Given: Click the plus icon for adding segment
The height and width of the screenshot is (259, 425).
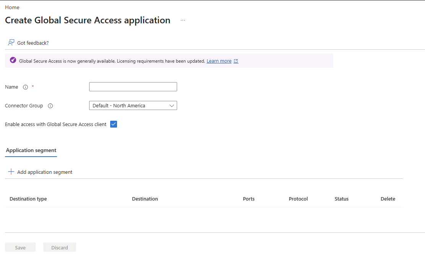Looking at the screenshot, I should [x=11, y=172].
